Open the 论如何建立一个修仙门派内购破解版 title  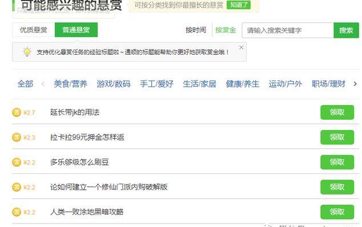[108, 187]
